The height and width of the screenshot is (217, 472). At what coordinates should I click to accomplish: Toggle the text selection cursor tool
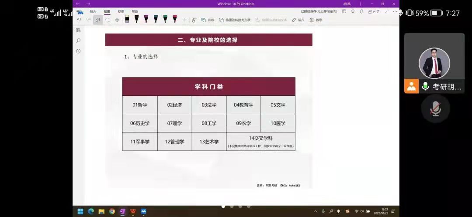[x=98, y=20]
